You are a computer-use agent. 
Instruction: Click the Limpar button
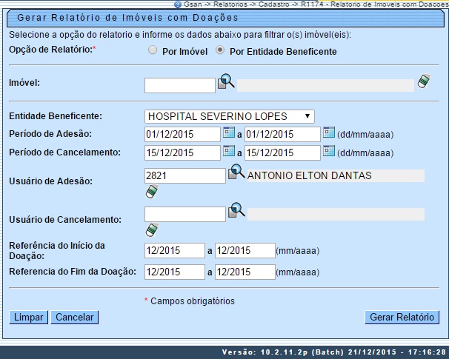(28, 318)
